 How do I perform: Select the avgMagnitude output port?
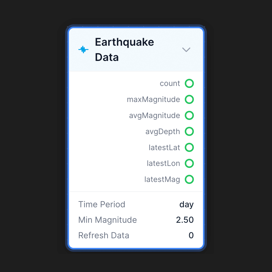tap(189, 115)
